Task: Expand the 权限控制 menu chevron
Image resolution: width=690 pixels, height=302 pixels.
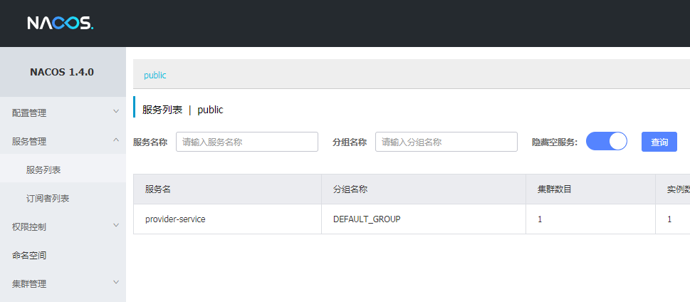Action: pos(116,225)
